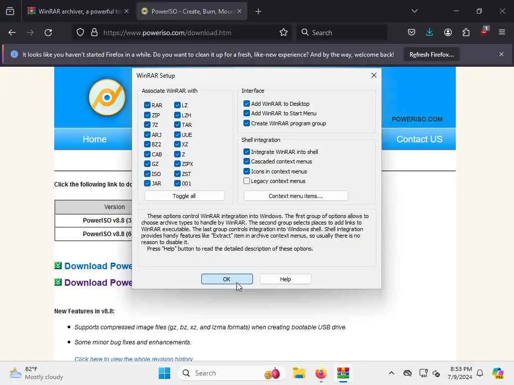Image resolution: width=514 pixels, height=385 pixels.
Task: Open Home on PowerISO site
Action: point(94,139)
